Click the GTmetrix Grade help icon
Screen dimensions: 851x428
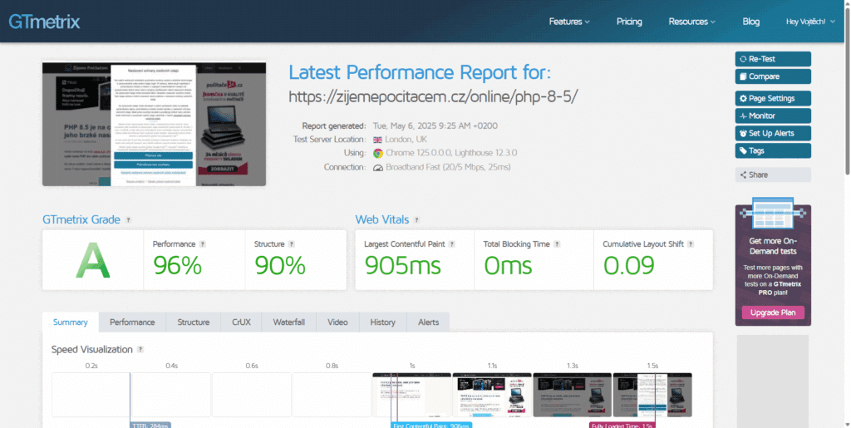(128, 220)
